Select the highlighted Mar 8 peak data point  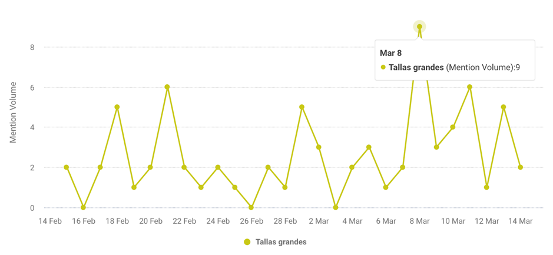419,27
